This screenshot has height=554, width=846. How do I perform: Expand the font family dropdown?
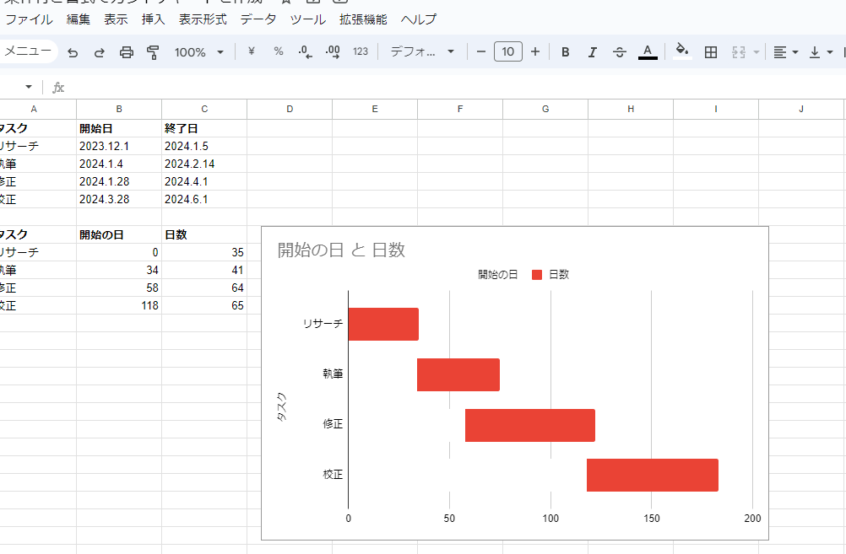click(423, 52)
